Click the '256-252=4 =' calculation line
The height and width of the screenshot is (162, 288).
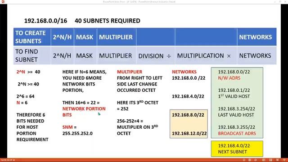[x=130, y=121]
